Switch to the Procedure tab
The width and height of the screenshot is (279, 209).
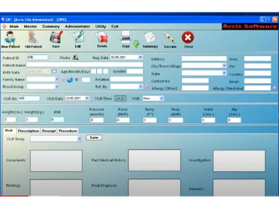pos(68,131)
